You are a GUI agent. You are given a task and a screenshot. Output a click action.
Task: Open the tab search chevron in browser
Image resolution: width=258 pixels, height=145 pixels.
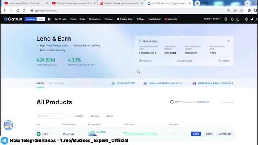coord(247,4)
